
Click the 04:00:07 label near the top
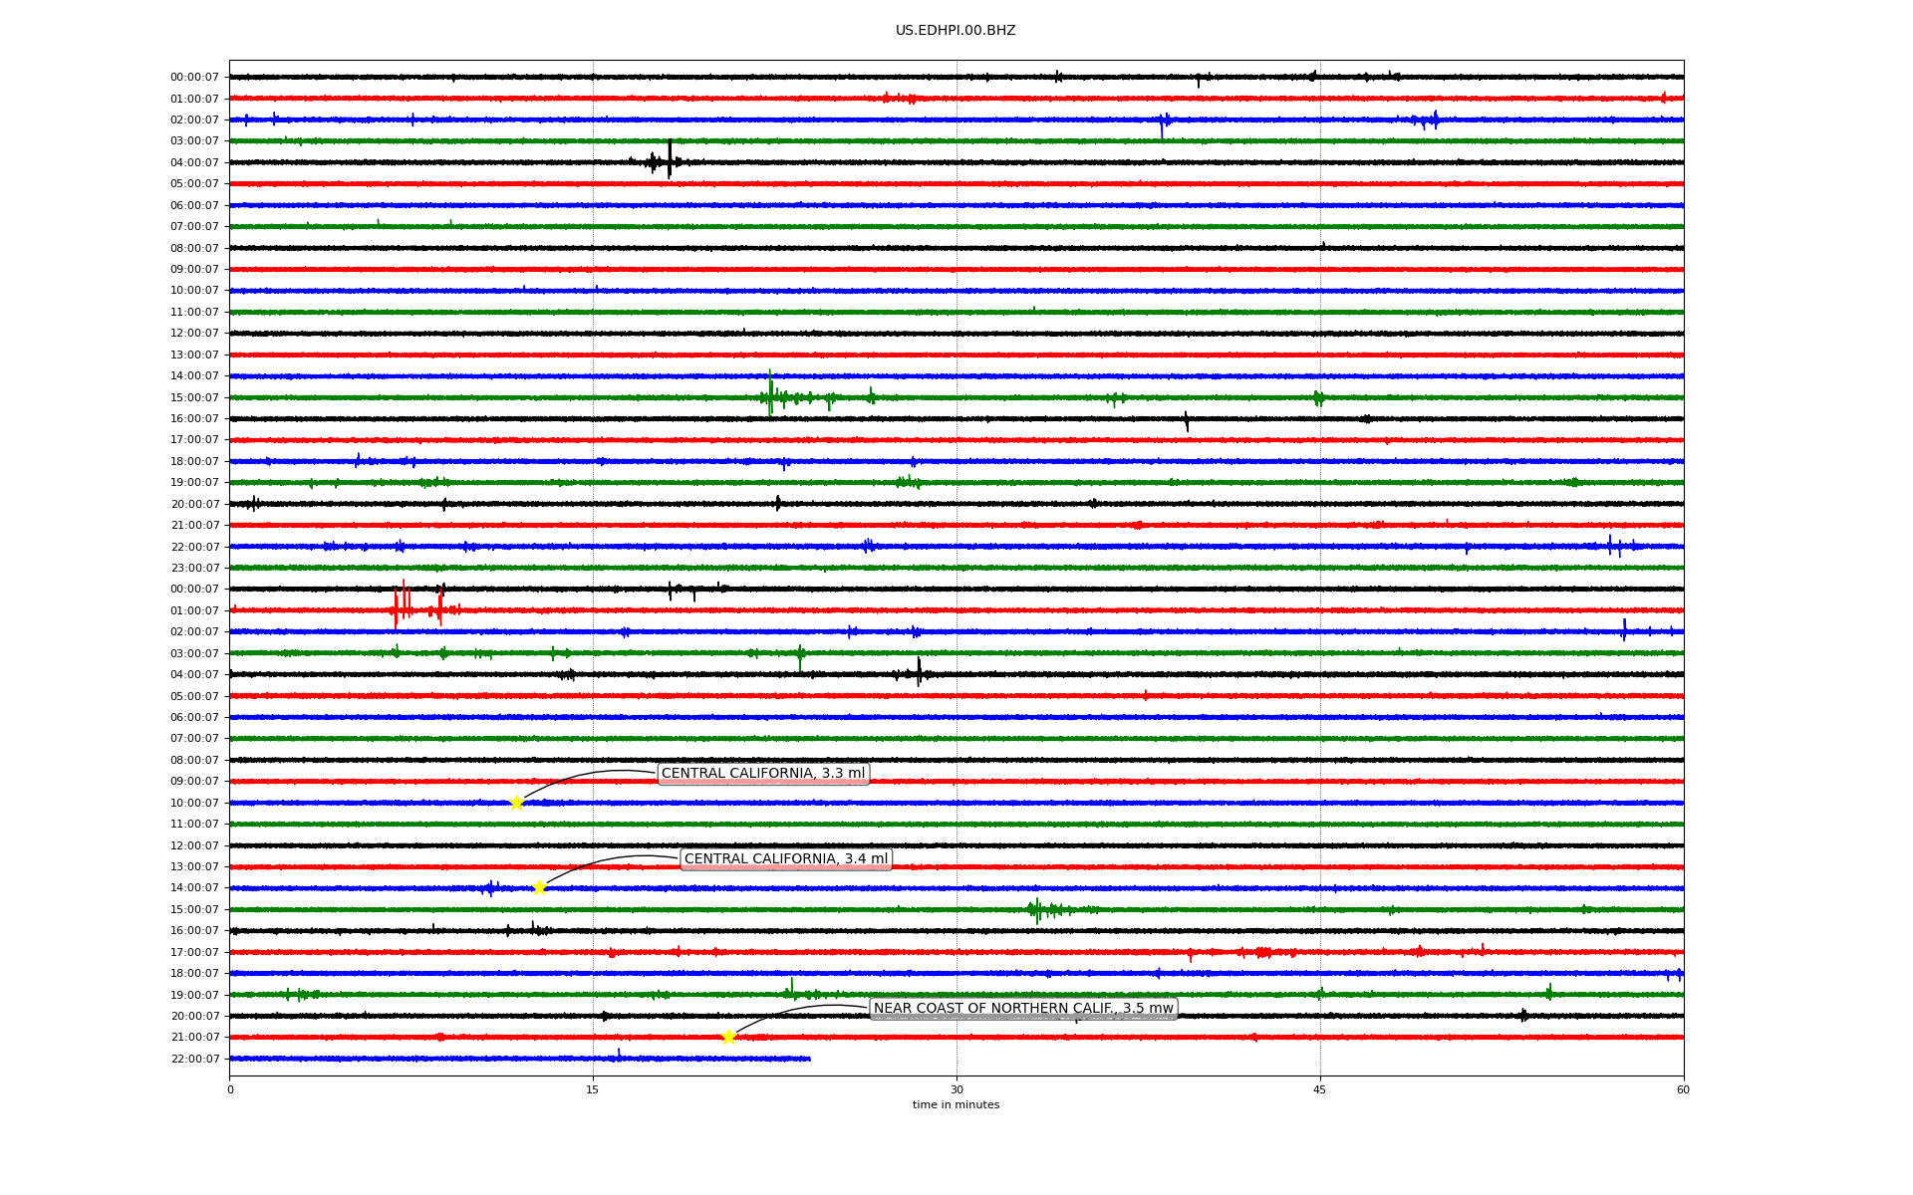coord(194,162)
